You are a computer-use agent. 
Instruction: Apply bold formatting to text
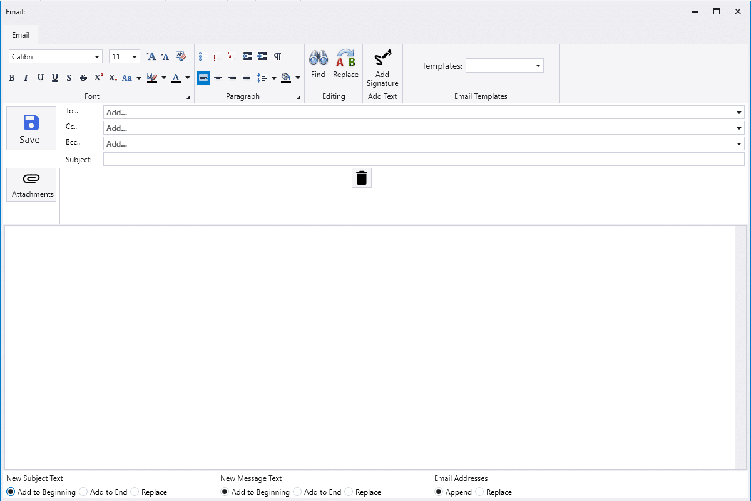pyautogui.click(x=11, y=78)
